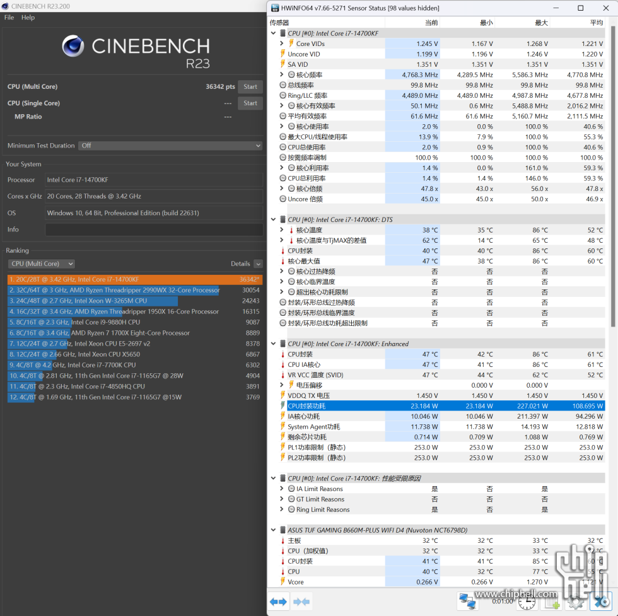The height and width of the screenshot is (616, 618).
Task: Open the CPU (Multi Core) ranking dropdown
Action: point(42,264)
